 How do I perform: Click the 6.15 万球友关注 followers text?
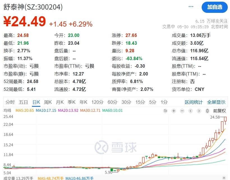tap(211, 21)
